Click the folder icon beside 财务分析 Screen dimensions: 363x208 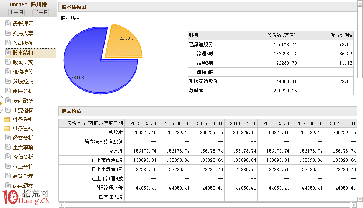(x=7, y=120)
